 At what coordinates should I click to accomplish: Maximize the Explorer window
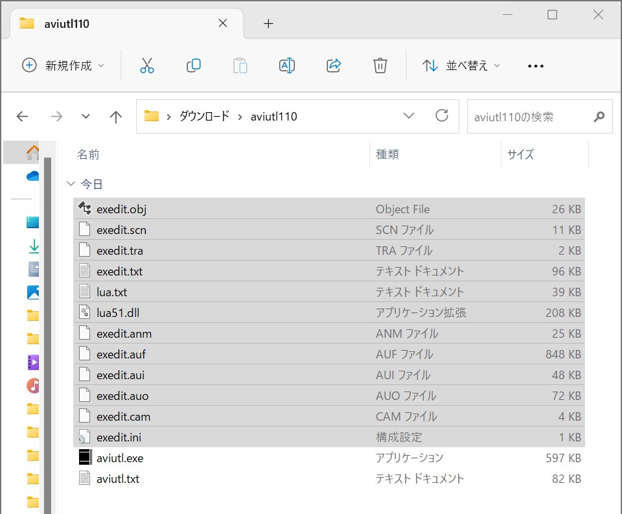click(x=552, y=15)
